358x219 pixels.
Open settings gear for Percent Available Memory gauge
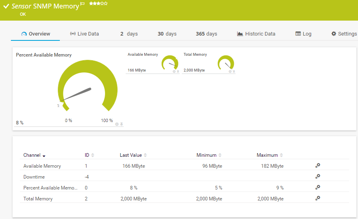[x=117, y=124]
